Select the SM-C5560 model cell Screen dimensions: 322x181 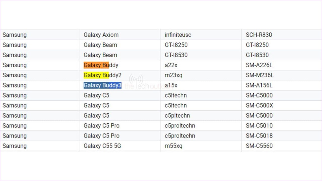259,146
